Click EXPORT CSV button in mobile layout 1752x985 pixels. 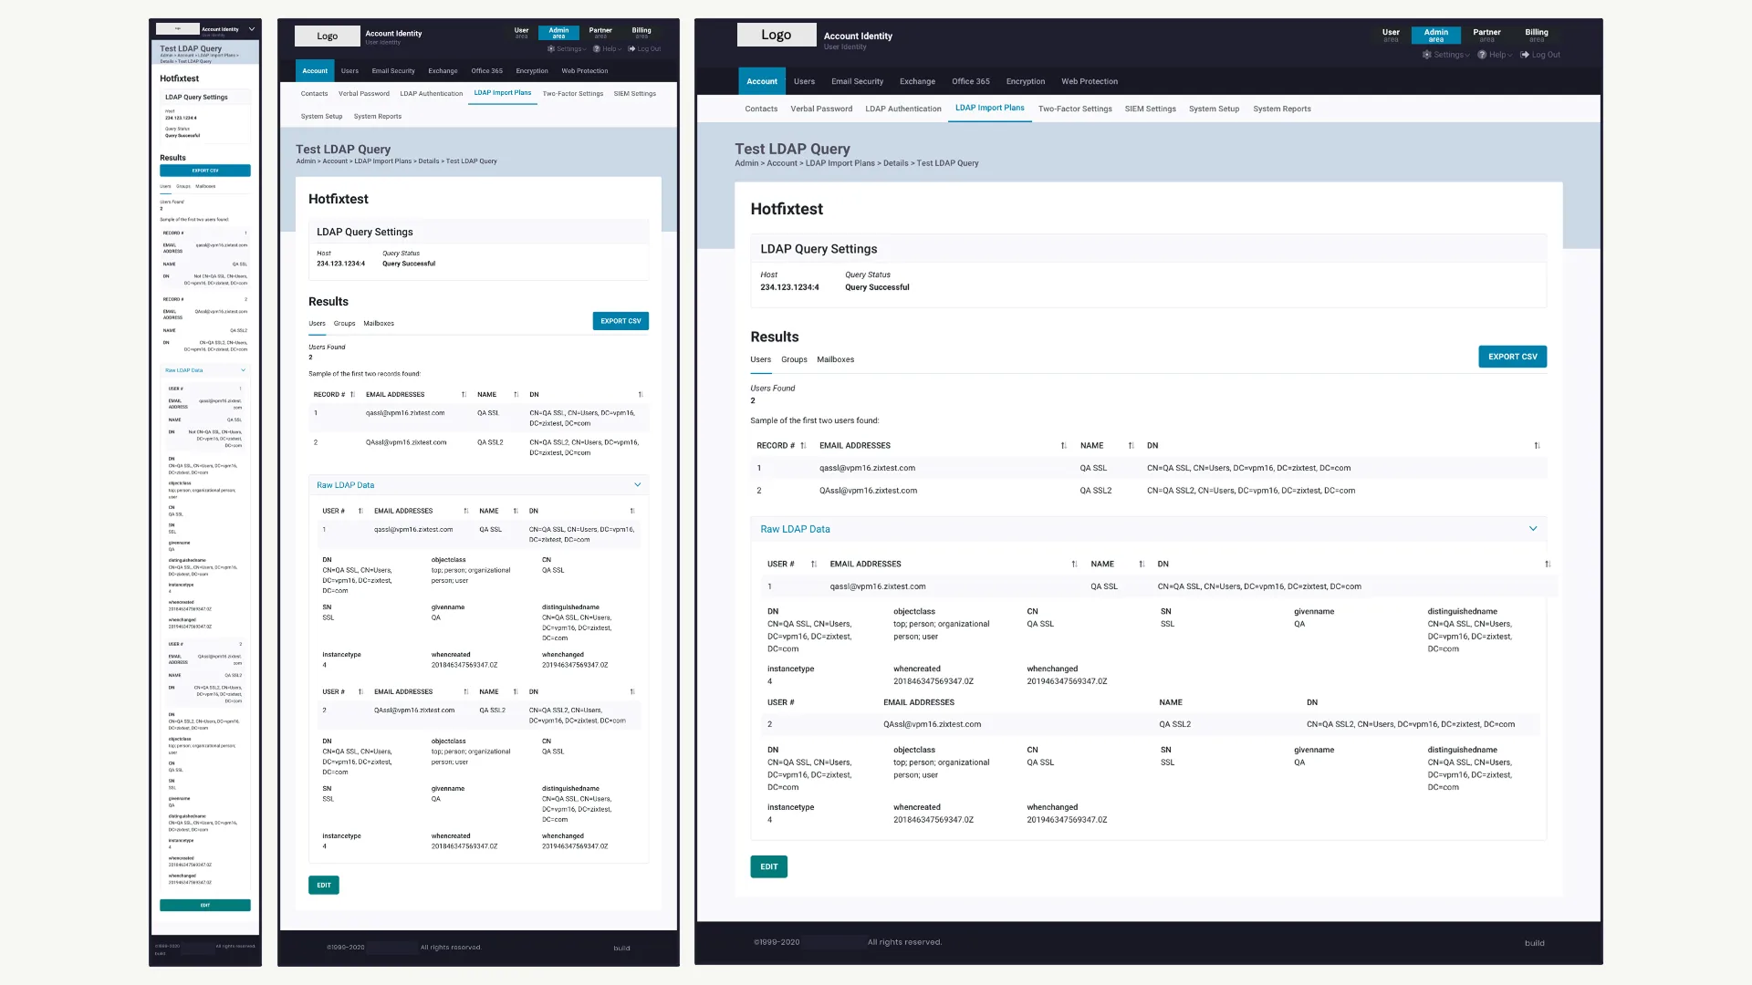[x=205, y=171]
